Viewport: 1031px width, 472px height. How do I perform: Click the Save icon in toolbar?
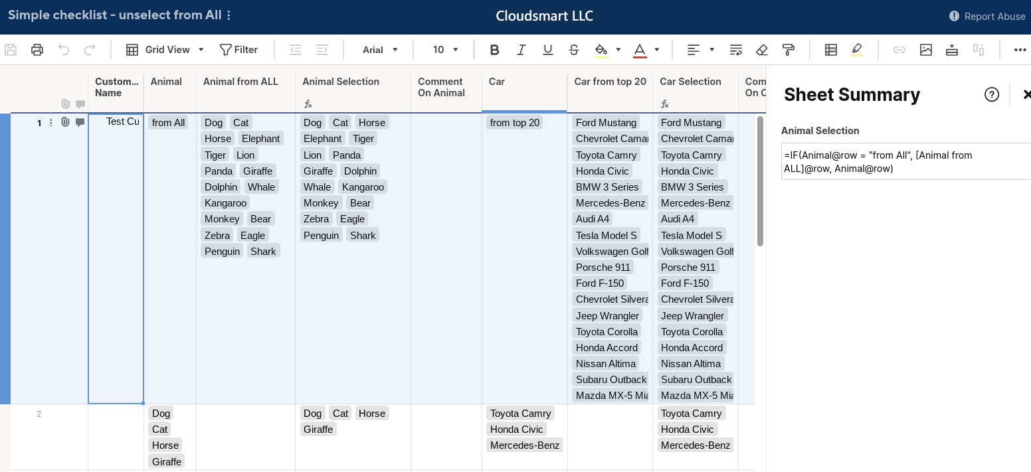tap(11, 50)
